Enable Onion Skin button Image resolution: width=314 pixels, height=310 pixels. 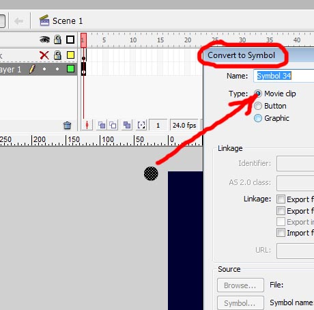click(x=102, y=125)
